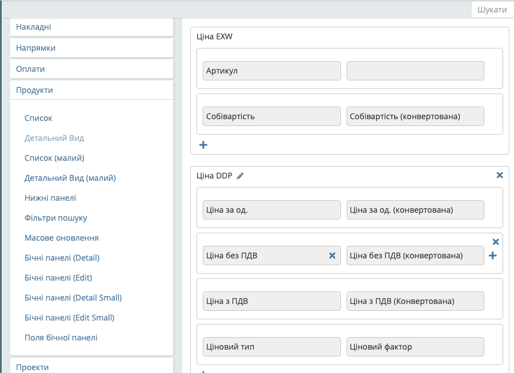
Task: Collapse the Продукти section
Action: [91, 90]
